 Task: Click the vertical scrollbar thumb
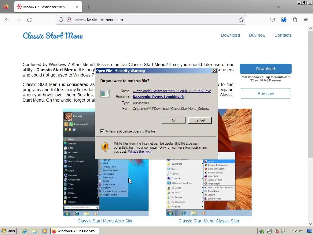[x=311, y=94]
